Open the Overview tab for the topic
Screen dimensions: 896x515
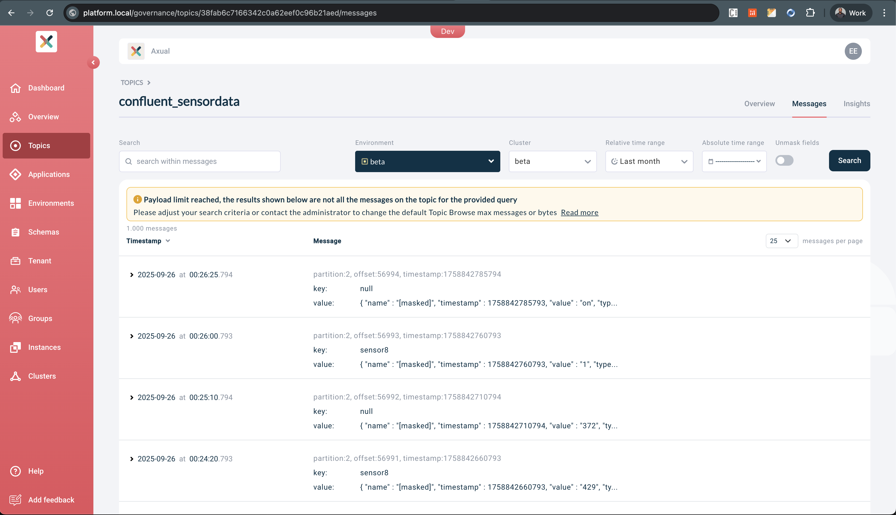(759, 104)
